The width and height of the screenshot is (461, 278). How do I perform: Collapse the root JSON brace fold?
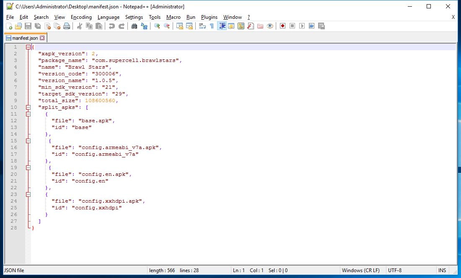tap(28, 47)
